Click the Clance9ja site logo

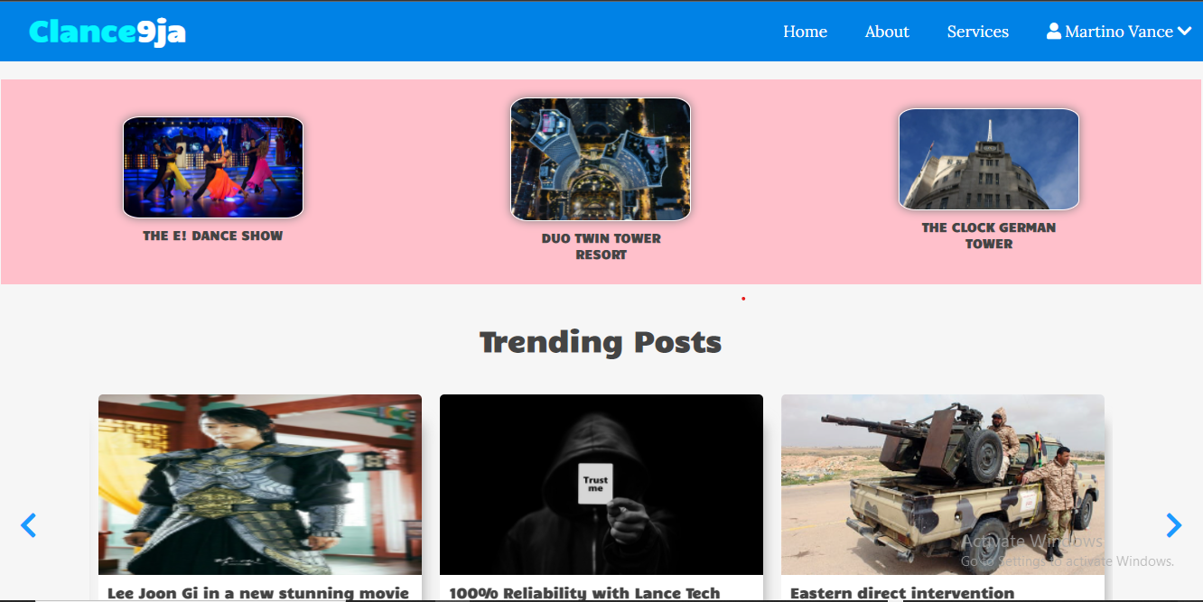pyautogui.click(x=107, y=32)
